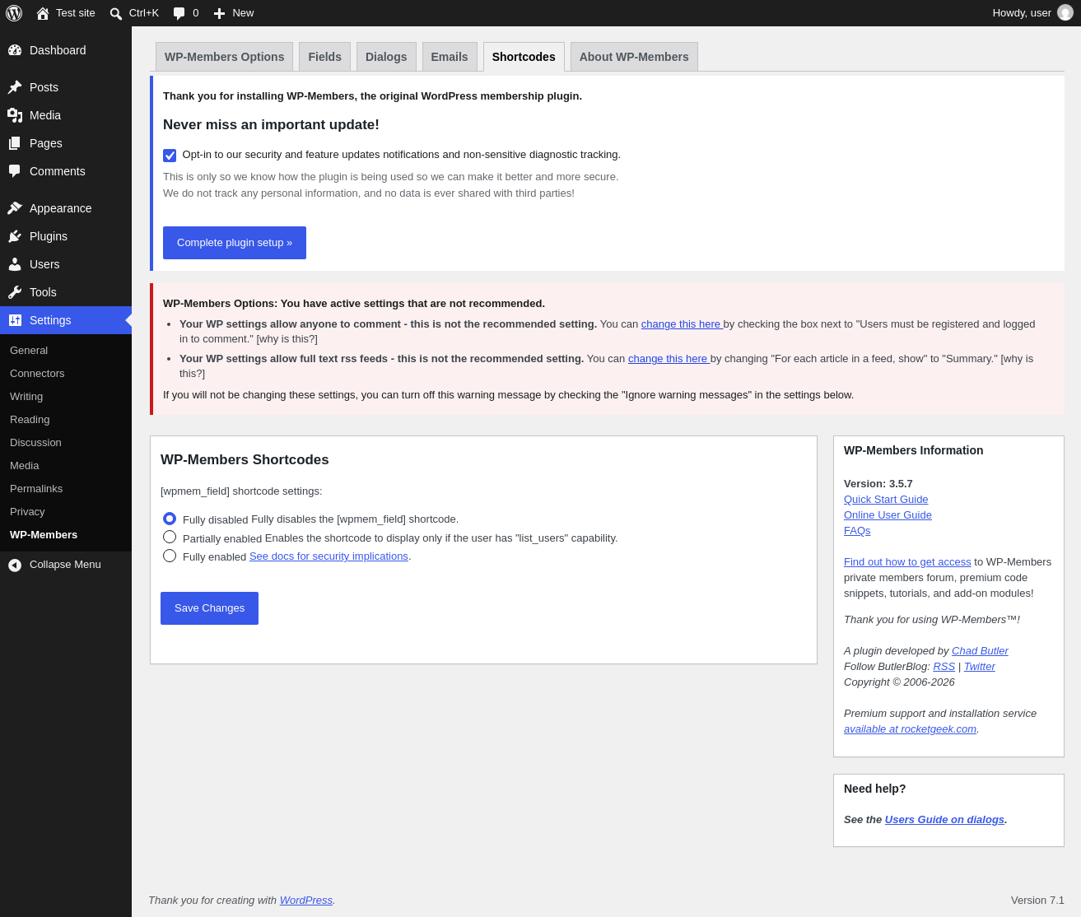Switch to the Fields tab
1081x917 pixels.
tap(324, 57)
